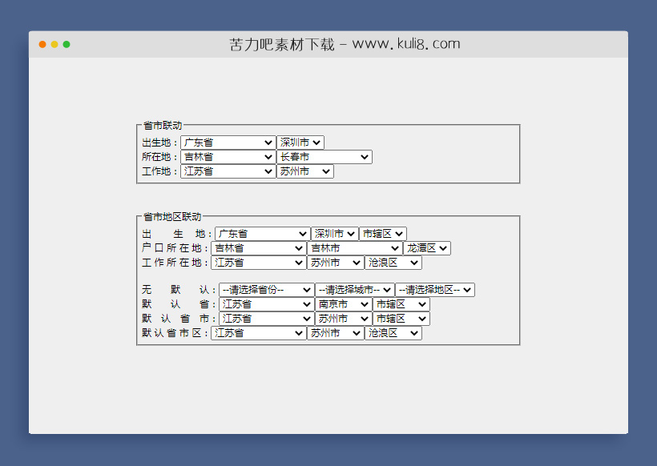Expand the 沧浪区 dropdown in 默认省市区 row

tap(393, 333)
